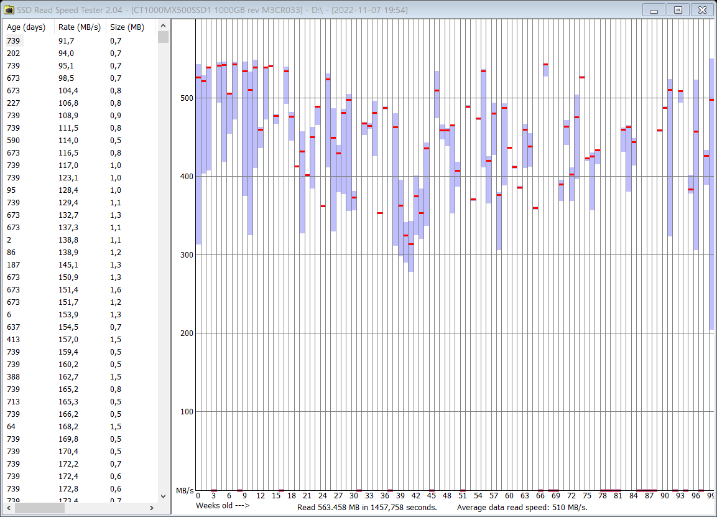Select the row with rate 172,8

[80, 488]
